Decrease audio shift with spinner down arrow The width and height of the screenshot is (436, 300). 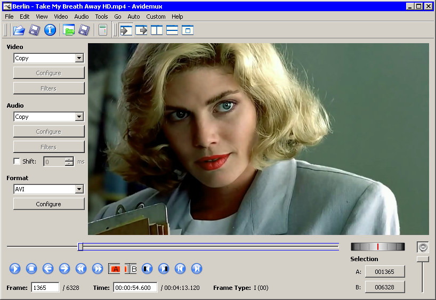coord(69,164)
